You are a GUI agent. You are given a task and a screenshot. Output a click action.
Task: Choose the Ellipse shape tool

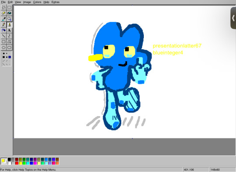(x=3, y=48)
